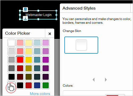Pick the medium gray swatch
The image size is (133, 96).
pyautogui.click(x=11, y=60)
